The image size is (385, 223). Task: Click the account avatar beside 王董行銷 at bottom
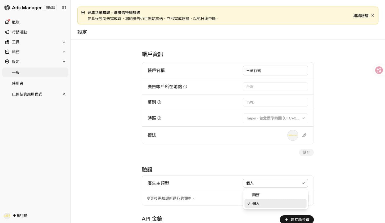coord(7,216)
